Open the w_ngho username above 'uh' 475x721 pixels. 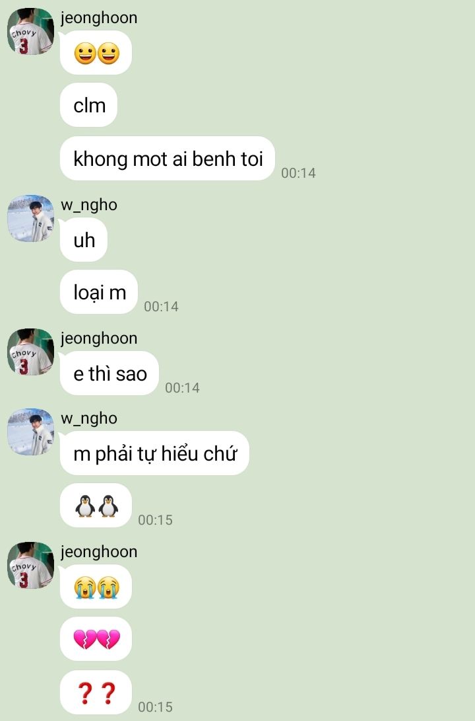tap(89, 205)
